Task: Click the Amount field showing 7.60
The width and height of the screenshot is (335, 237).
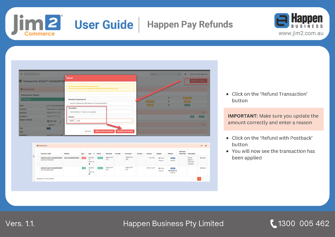Action: click(103, 121)
